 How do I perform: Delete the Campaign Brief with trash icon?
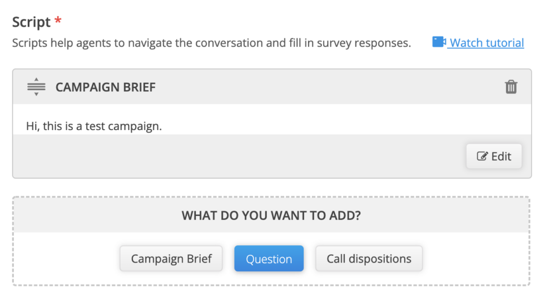click(511, 87)
